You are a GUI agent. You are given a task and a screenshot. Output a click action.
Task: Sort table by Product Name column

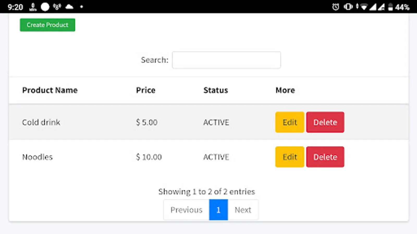[x=50, y=90]
